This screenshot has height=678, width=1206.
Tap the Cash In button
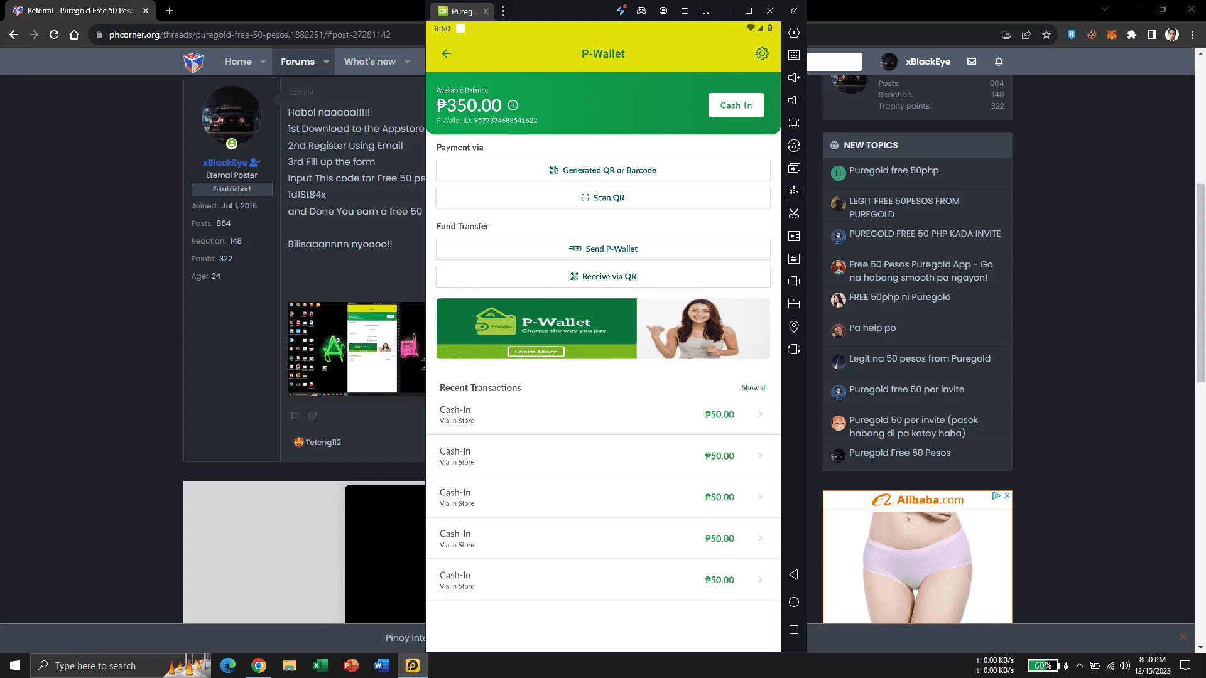click(736, 105)
